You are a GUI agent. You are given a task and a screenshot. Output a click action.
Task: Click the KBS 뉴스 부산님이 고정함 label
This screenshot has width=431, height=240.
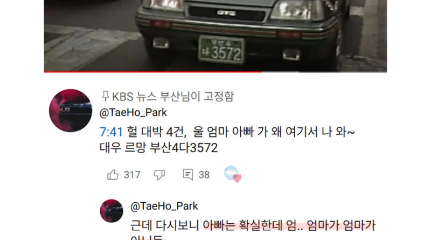click(173, 97)
